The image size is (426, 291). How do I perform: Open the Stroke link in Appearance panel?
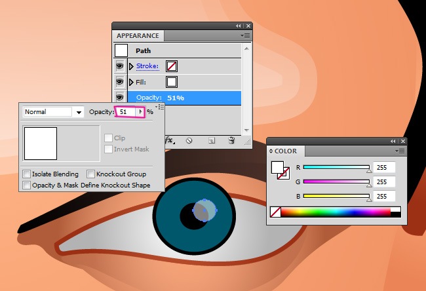point(147,66)
